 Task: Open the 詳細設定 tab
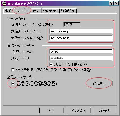[68, 11]
